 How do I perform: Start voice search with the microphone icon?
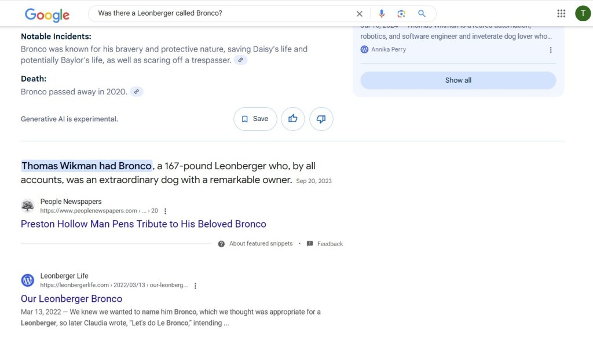[x=382, y=13]
